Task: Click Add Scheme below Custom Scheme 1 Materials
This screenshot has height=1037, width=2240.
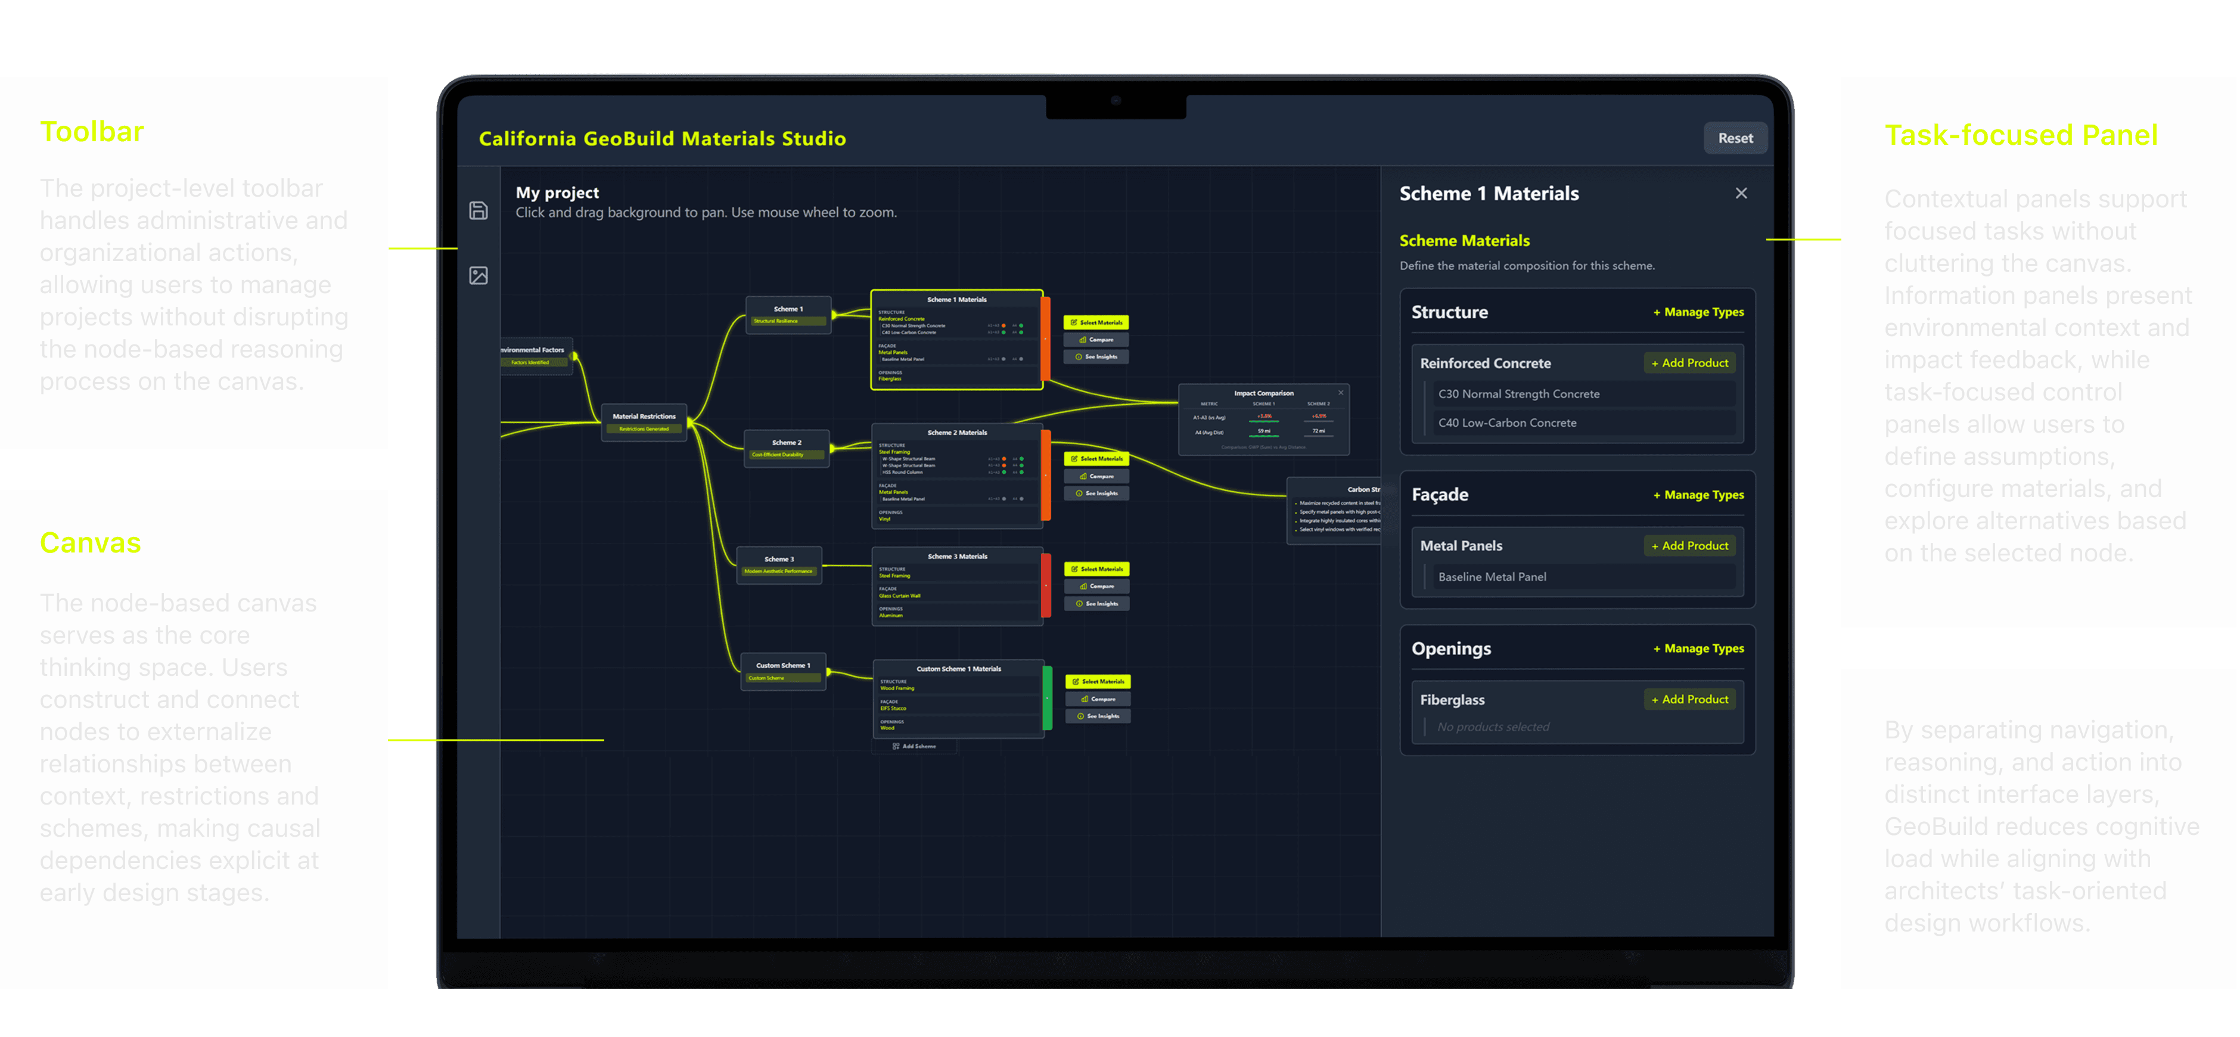Action: pyautogui.click(x=914, y=746)
